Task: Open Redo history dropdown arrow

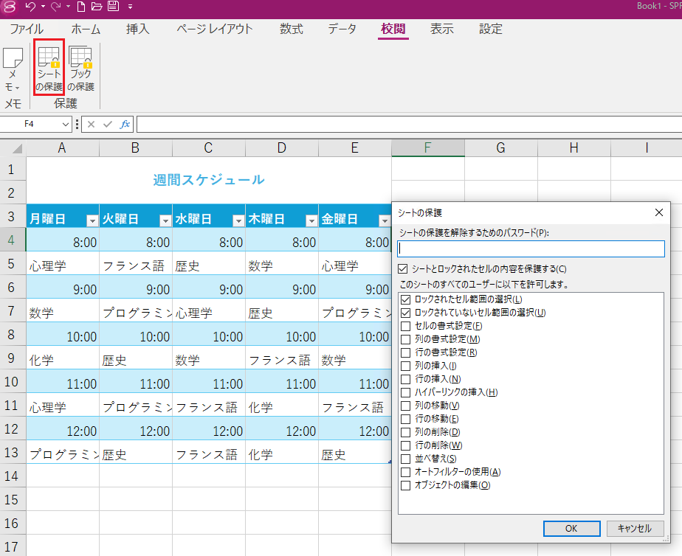Action: click(x=69, y=7)
